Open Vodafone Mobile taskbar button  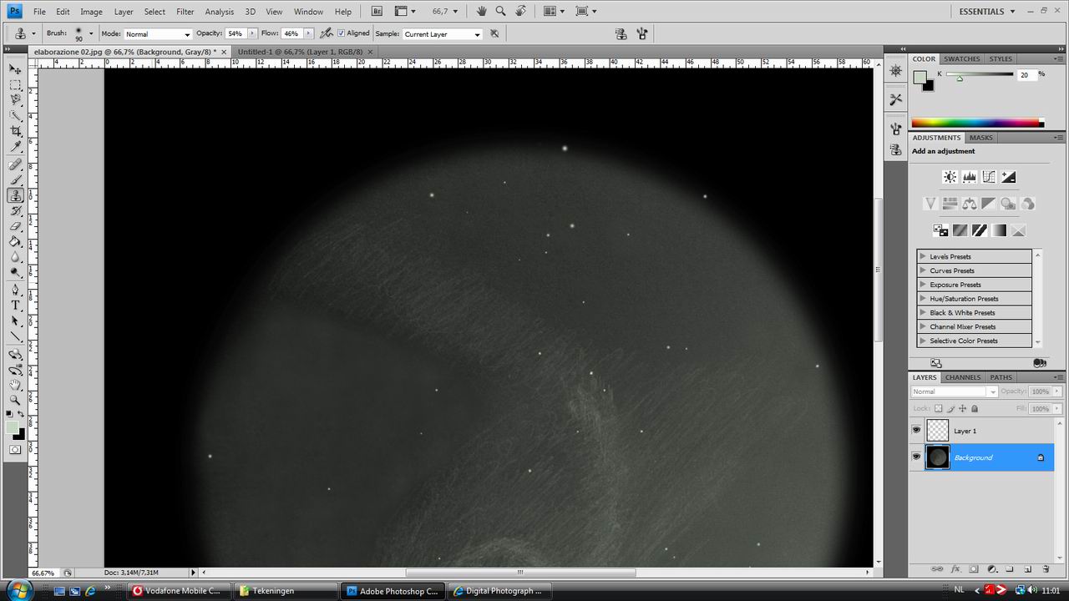click(179, 591)
